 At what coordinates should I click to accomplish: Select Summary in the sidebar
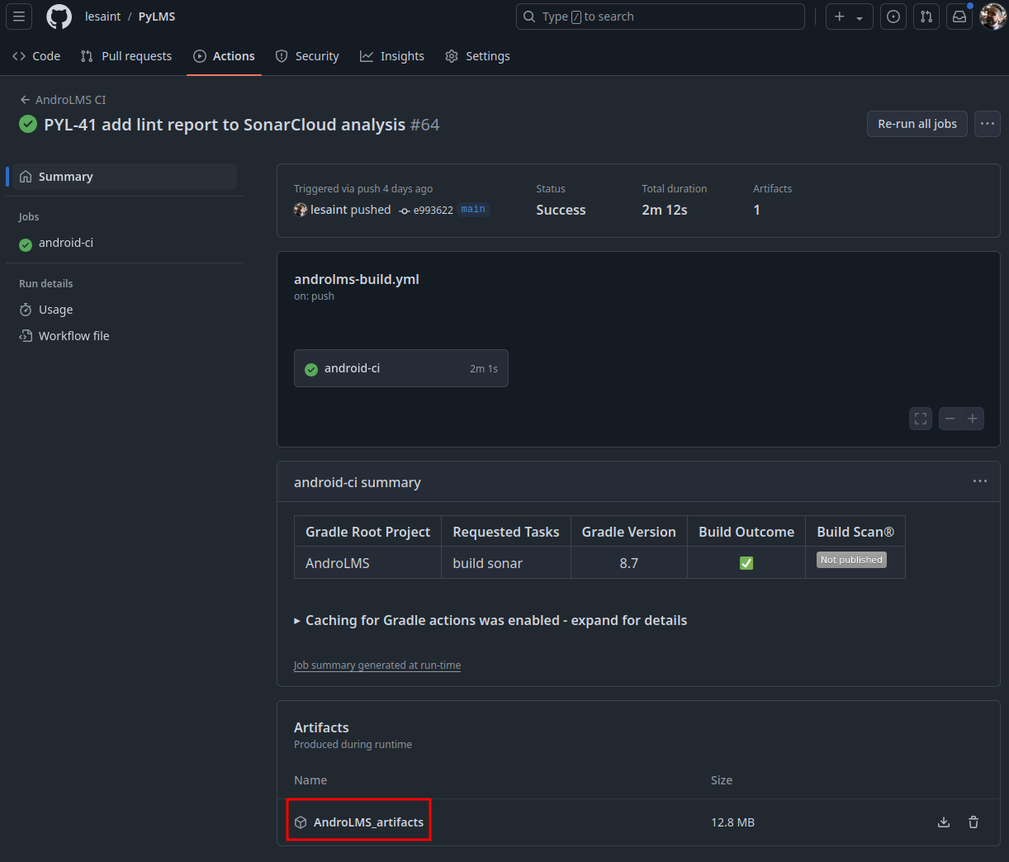(x=124, y=177)
